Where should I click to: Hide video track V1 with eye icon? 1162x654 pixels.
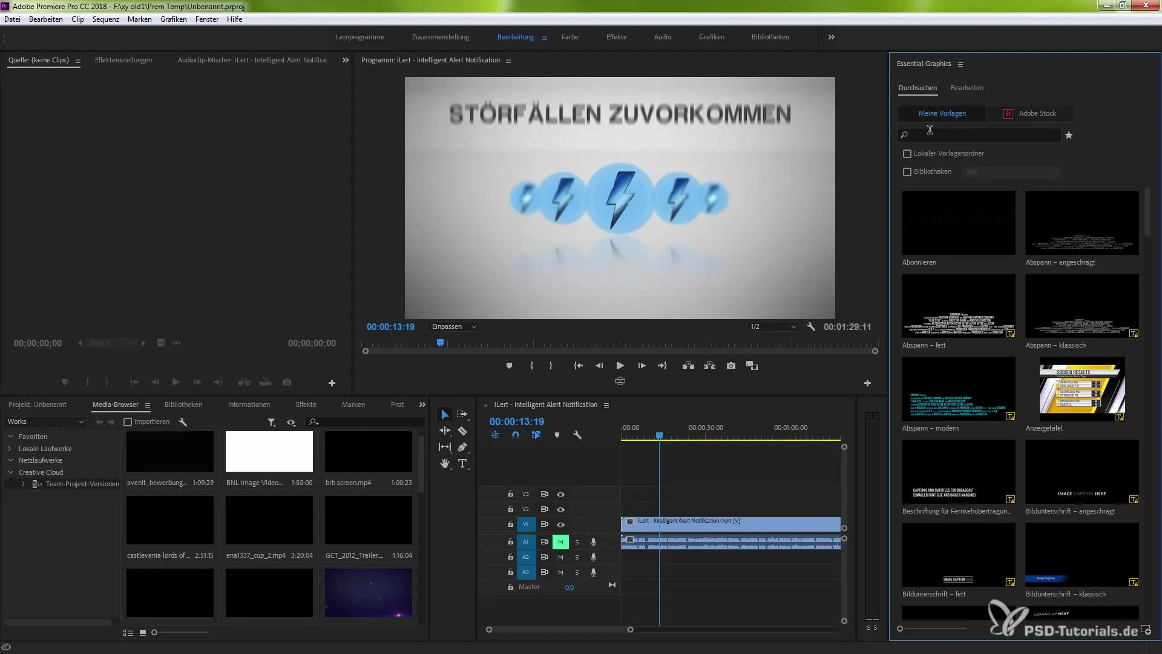[560, 525]
